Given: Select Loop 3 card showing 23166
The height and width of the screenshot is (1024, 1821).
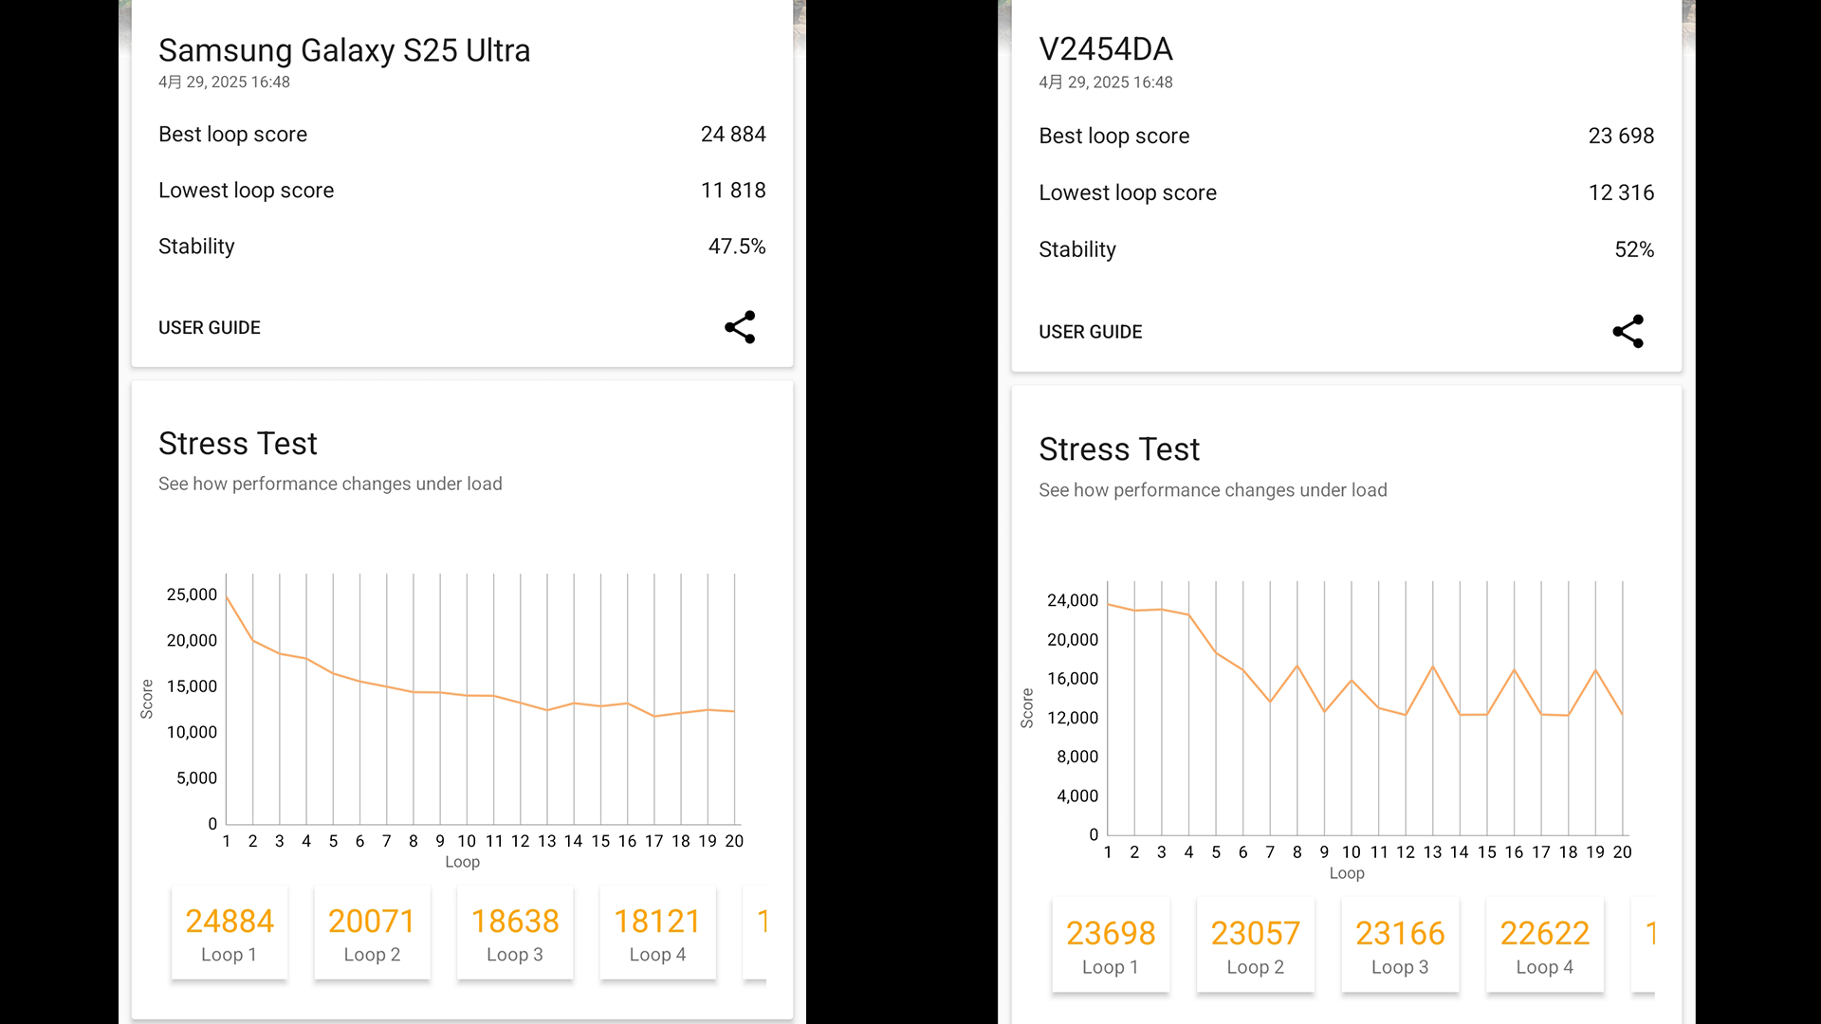Looking at the screenshot, I should tap(1400, 945).
